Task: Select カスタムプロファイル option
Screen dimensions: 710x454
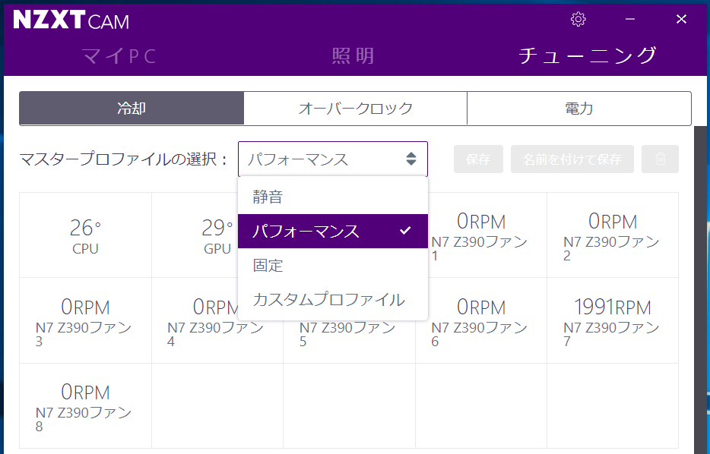Action: click(333, 299)
